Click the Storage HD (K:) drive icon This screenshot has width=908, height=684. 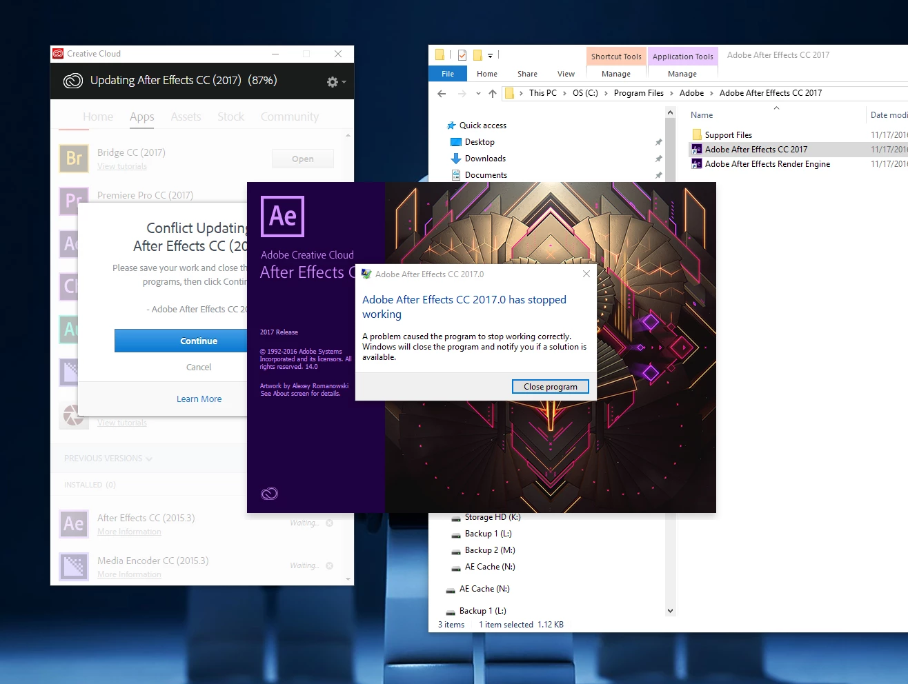(455, 518)
